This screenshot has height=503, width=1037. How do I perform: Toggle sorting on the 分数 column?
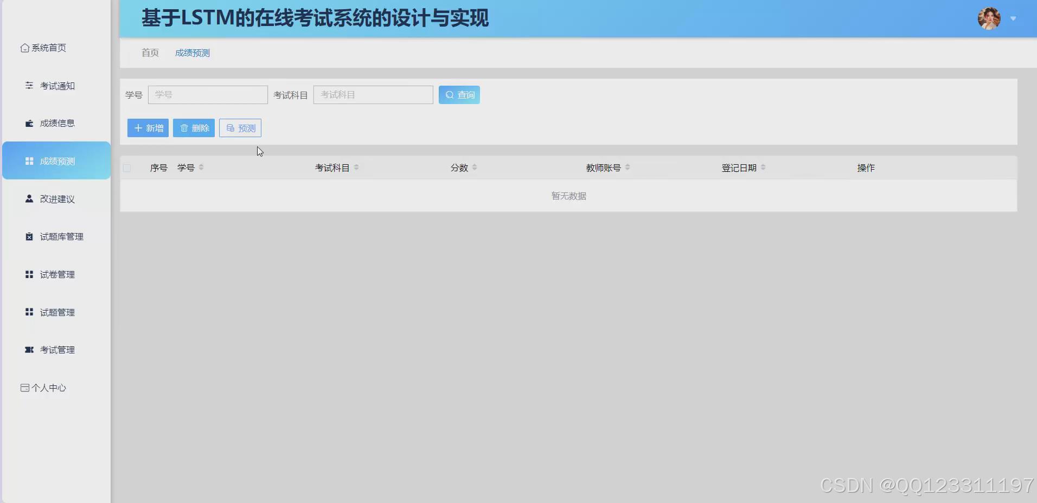pyautogui.click(x=473, y=167)
